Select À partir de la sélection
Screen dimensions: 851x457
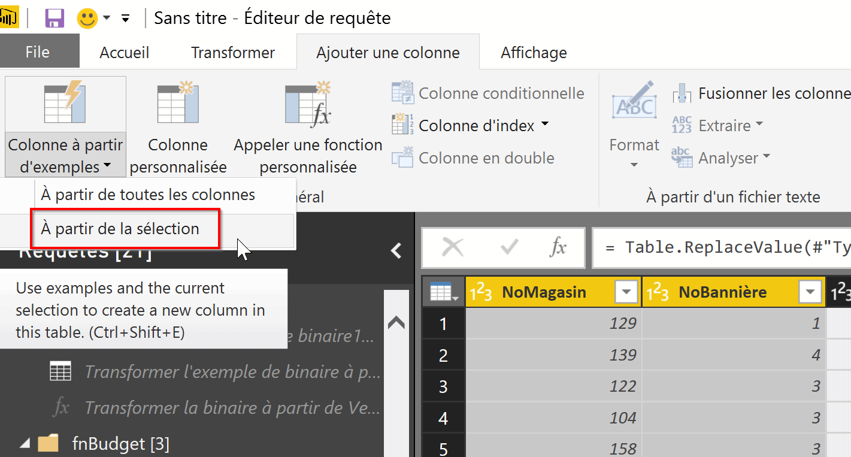pyautogui.click(x=120, y=228)
